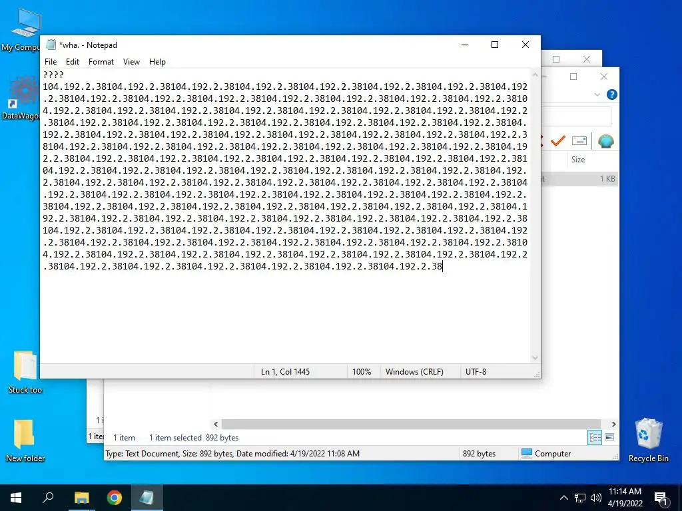The image size is (682, 511).
Task: Open the Action Center notifications icon
Action: 661,498
